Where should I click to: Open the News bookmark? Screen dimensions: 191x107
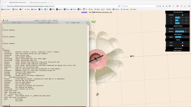[x=27, y=9]
